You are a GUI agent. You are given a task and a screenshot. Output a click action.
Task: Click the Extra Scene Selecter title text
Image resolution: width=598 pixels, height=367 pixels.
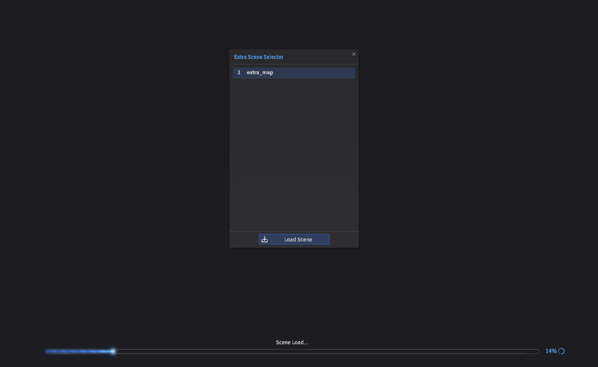(258, 57)
